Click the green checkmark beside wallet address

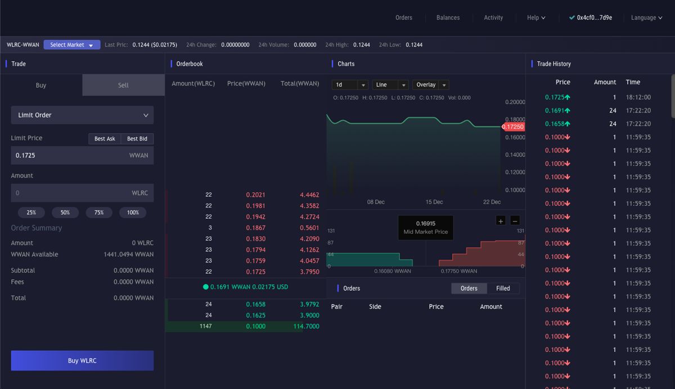coord(571,18)
